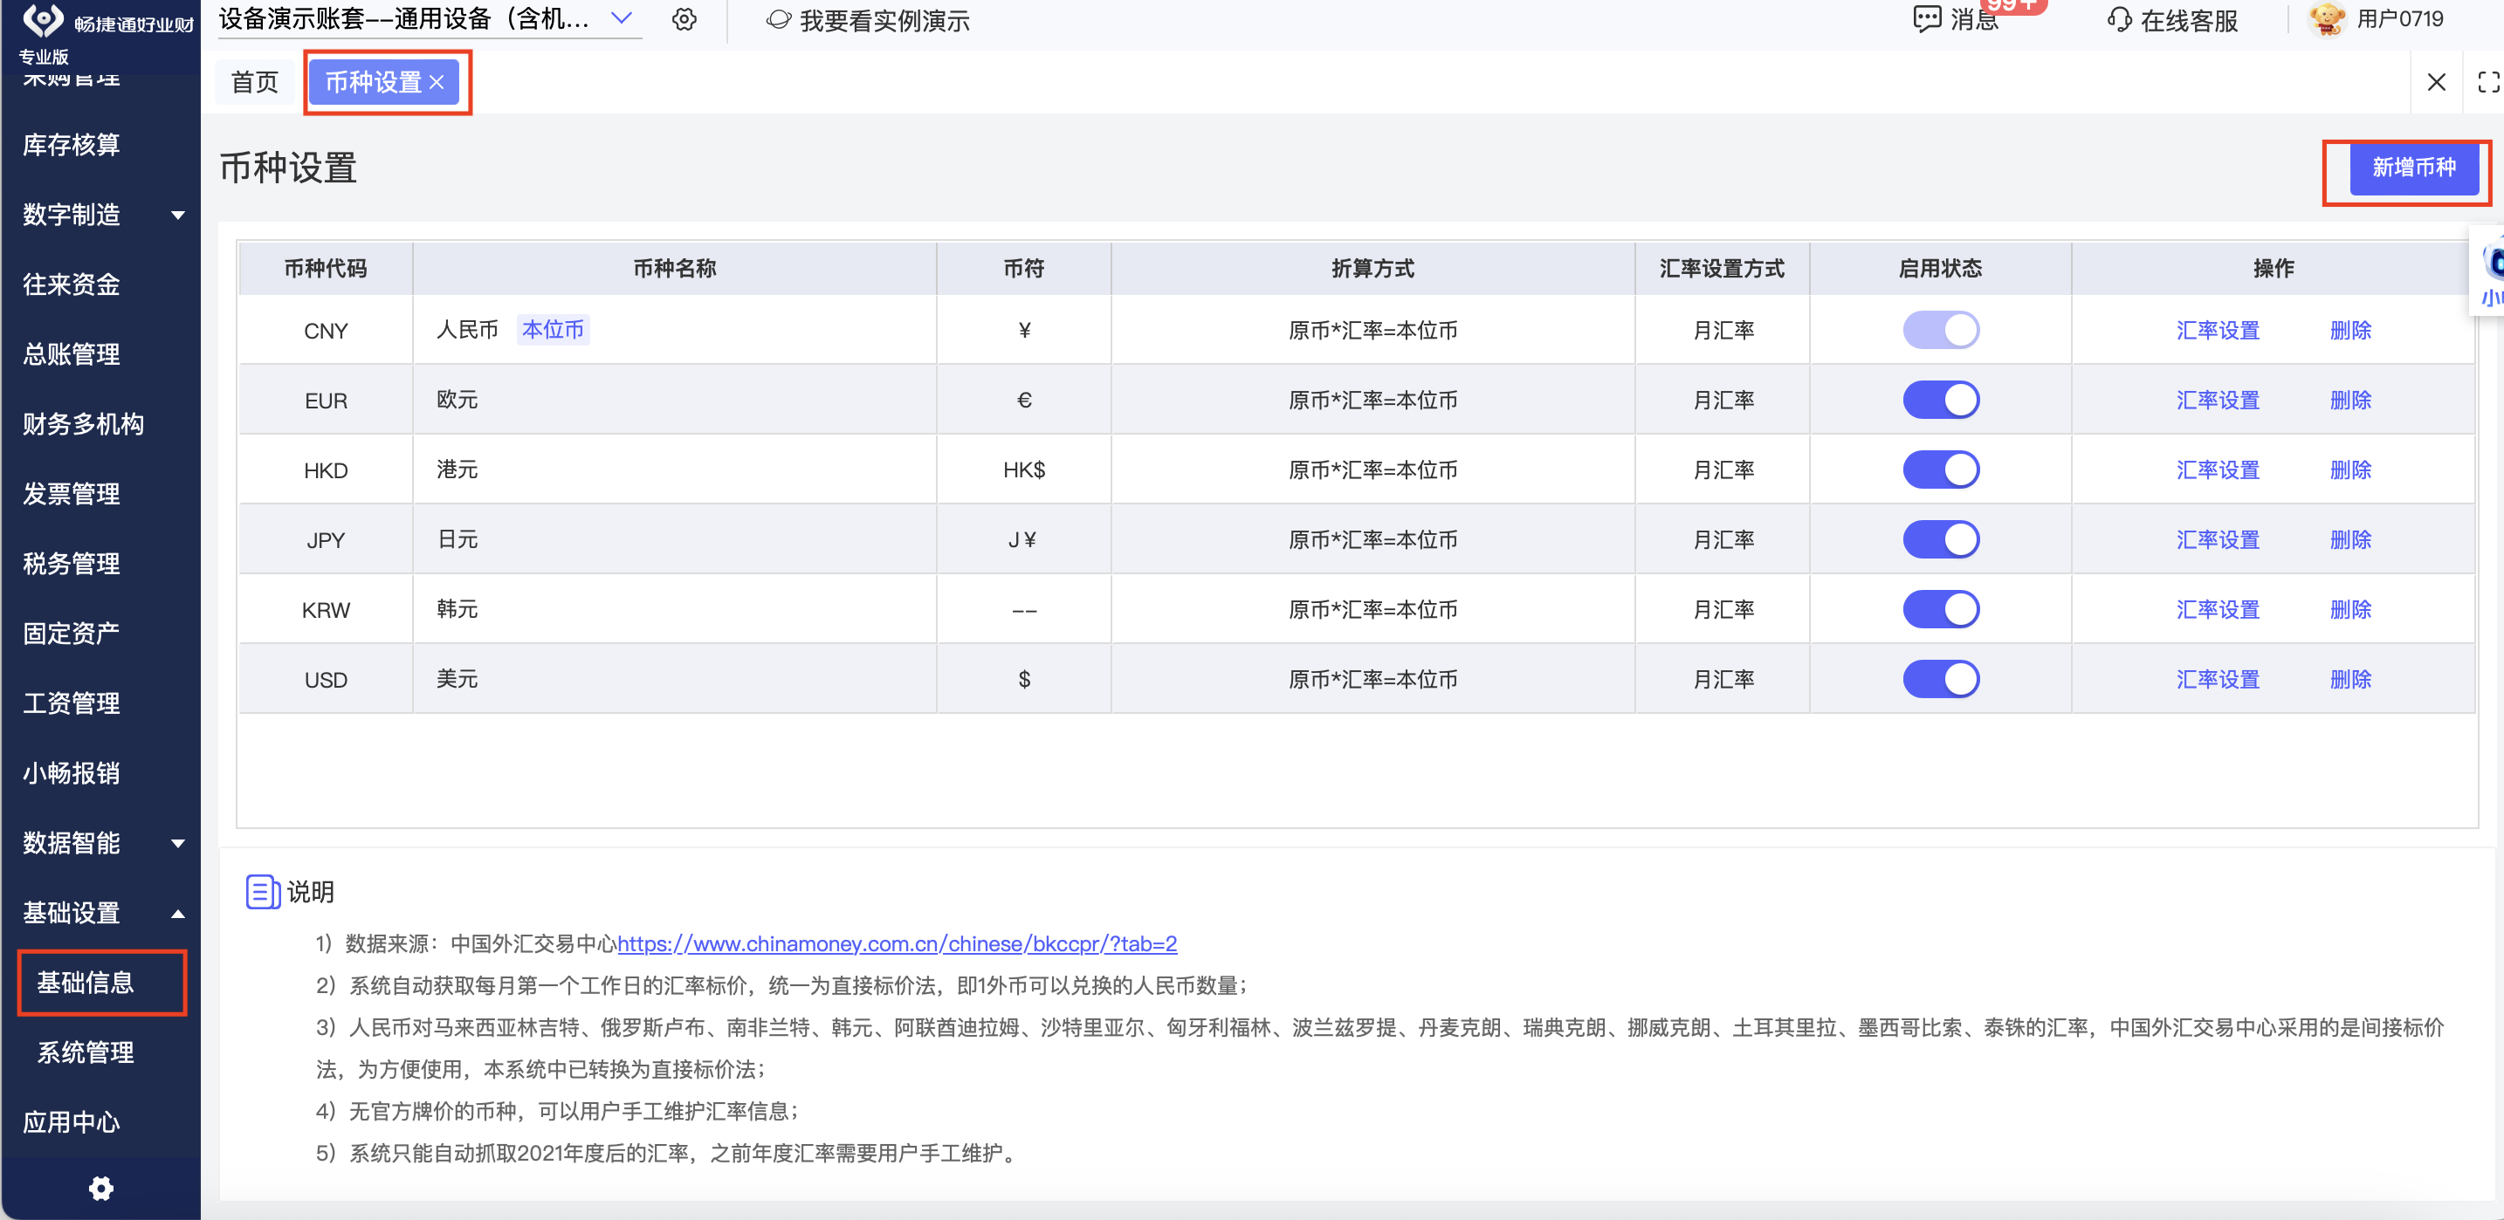Click the online customer service headset icon
2504x1220 pixels.
tap(2119, 19)
